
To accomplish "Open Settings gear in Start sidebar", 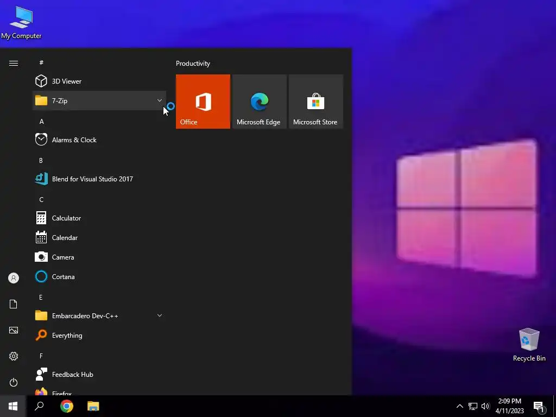I will pyautogui.click(x=14, y=356).
